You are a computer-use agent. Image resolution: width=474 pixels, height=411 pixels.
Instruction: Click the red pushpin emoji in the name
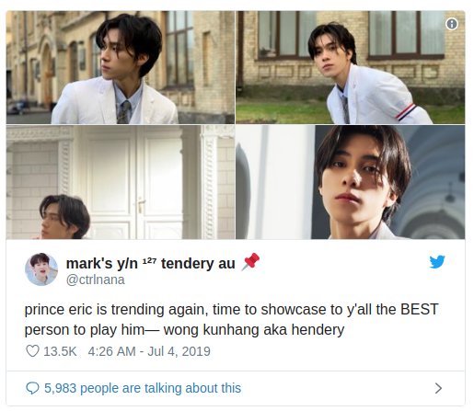pyautogui.click(x=250, y=262)
